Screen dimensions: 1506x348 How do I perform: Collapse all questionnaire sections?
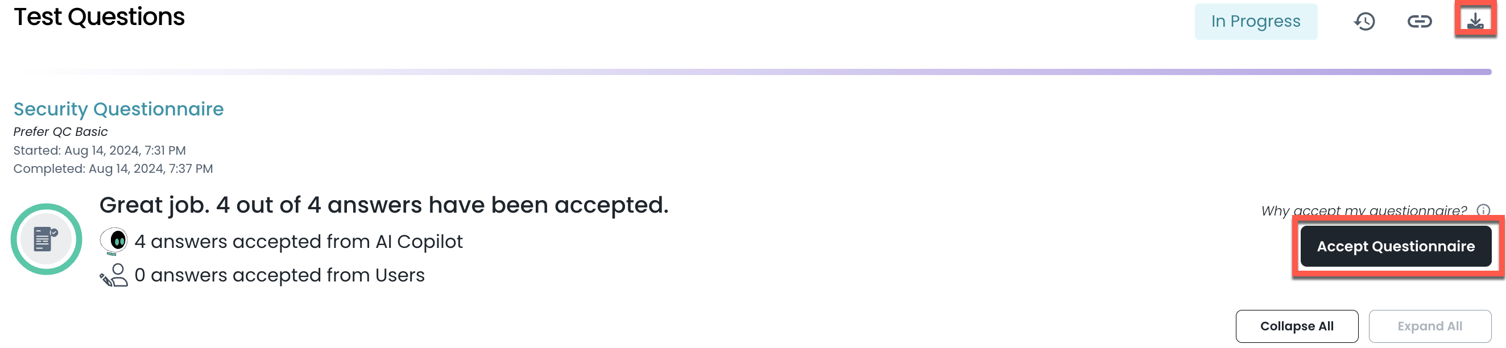point(1296,326)
